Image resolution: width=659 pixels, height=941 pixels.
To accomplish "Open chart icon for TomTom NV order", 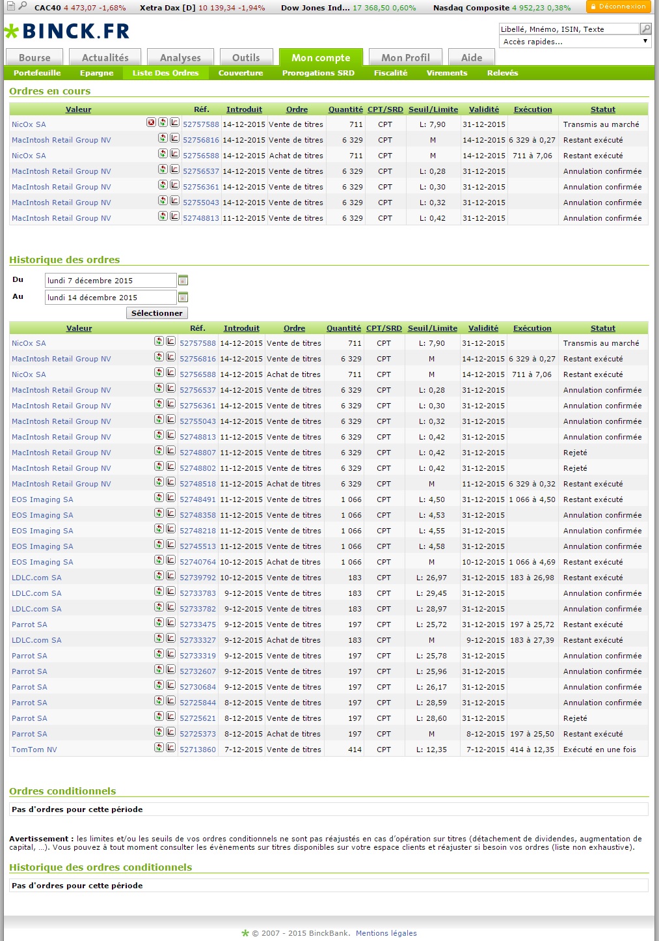I will point(170,748).
